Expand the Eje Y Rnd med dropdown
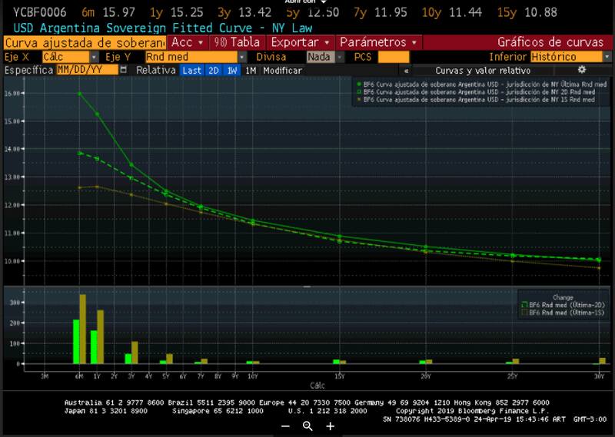Image resolution: width=615 pixels, height=437 pixels. pos(241,57)
